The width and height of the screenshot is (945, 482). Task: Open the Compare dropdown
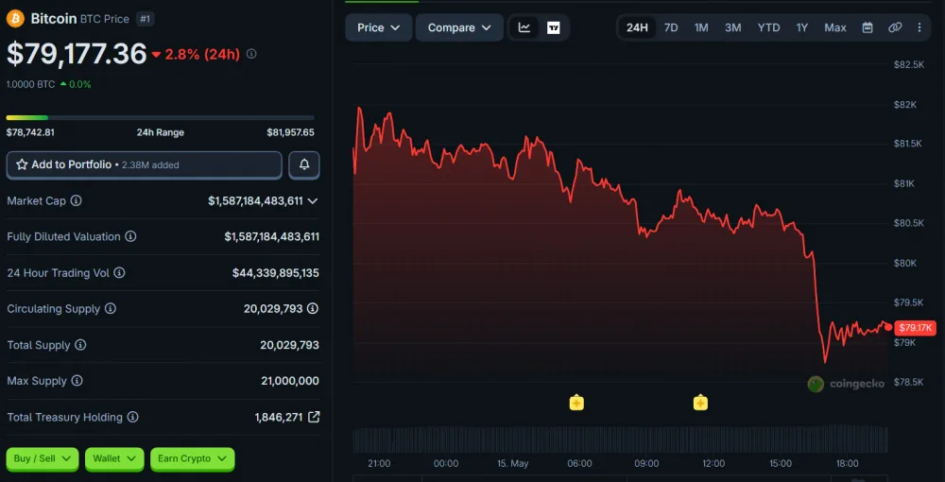click(x=459, y=27)
